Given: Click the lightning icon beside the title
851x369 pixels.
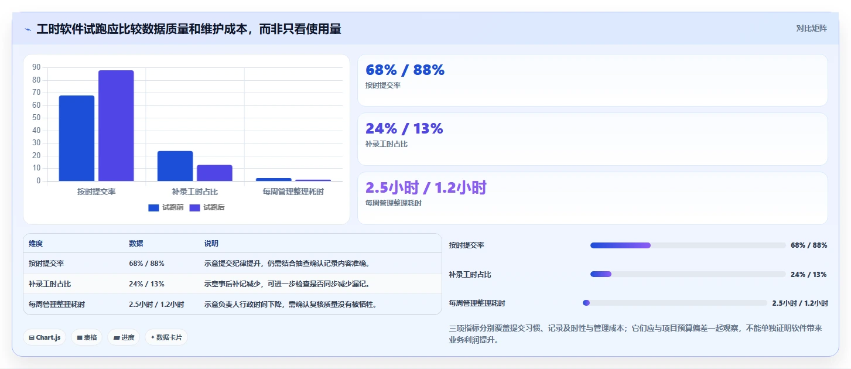Looking at the screenshot, I should (28, 29).
